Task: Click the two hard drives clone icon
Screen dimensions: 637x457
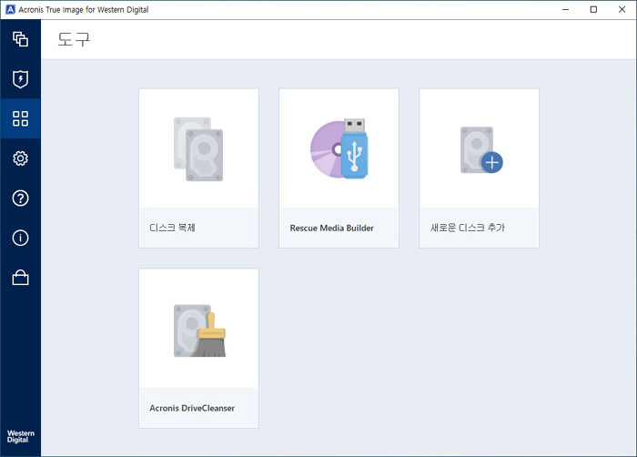Action: pos(198,149)
